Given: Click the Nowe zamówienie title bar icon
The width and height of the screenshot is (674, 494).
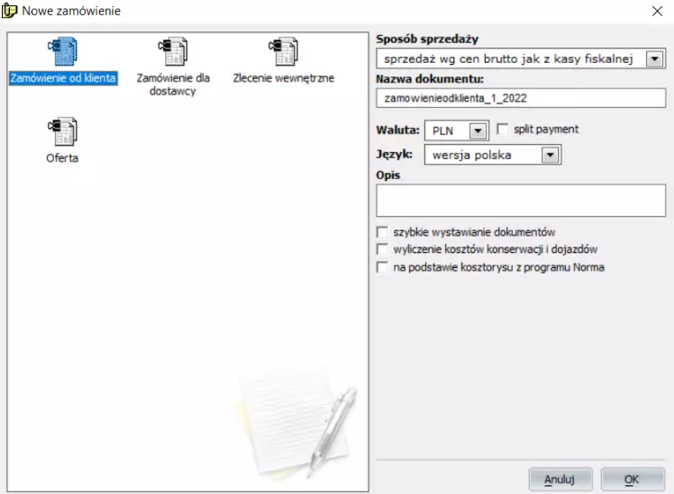Looking at the screenshot, I should coord(9,11).
